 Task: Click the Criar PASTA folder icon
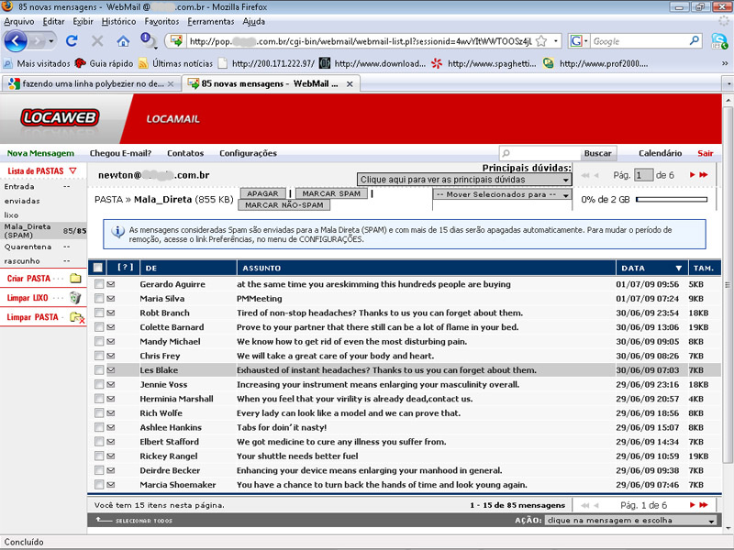(x=75, y=279)
